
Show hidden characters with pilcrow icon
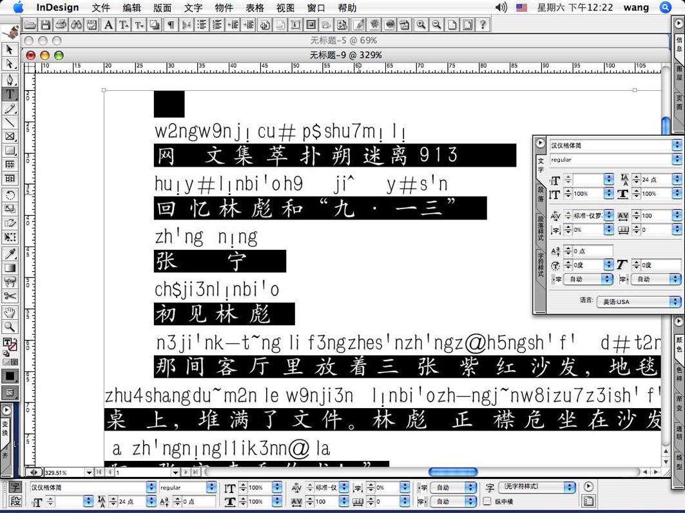171,25
